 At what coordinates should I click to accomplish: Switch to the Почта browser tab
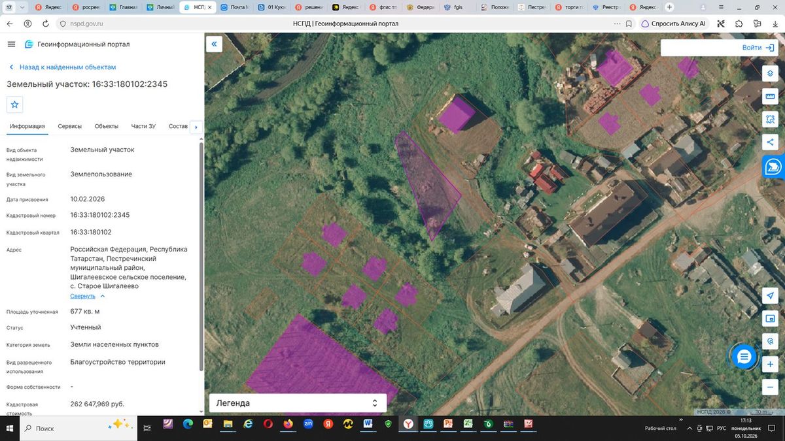[236, 7]
